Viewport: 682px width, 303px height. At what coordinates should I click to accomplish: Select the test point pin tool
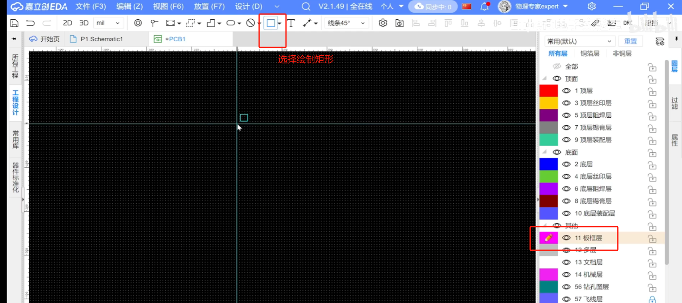(154, 23)
